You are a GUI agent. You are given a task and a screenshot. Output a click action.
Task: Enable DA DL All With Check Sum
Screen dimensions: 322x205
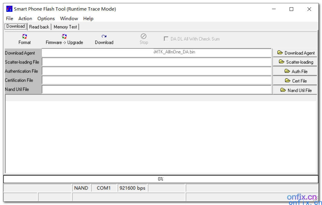(x=166, y=39)
